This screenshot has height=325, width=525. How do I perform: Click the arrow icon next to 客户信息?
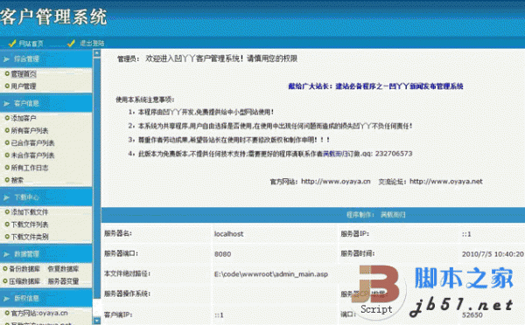6,104
